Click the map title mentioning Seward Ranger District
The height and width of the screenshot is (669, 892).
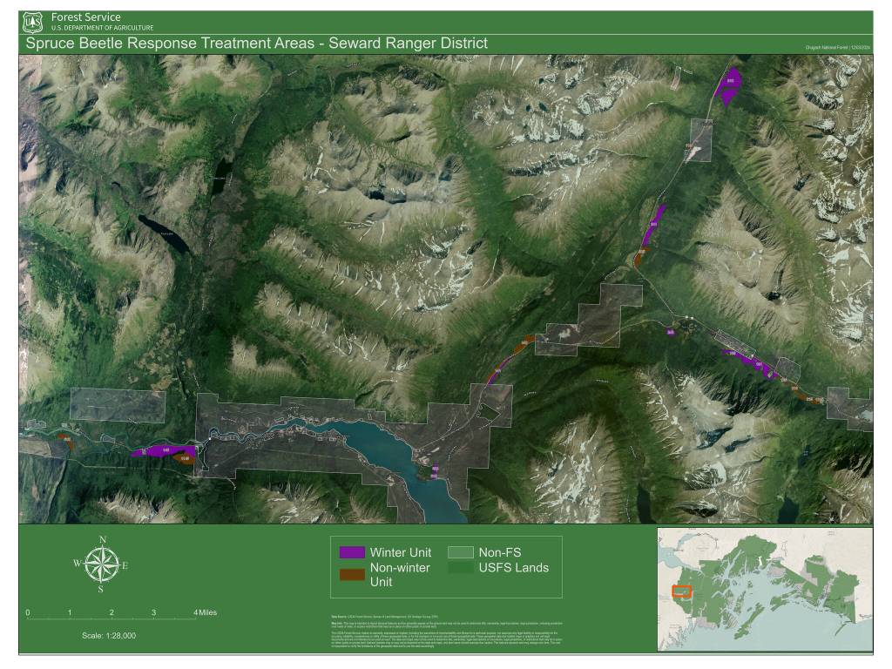(256, 44)
